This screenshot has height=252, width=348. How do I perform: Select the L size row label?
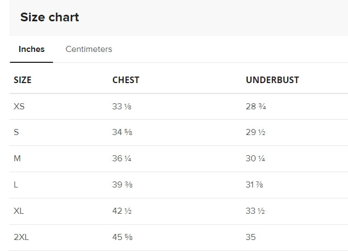tap(16, 185)
